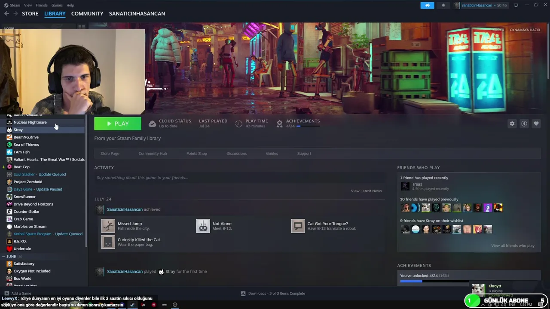Switch to the COMMUNITY tab
550x309 pixels.
(87, 14)
